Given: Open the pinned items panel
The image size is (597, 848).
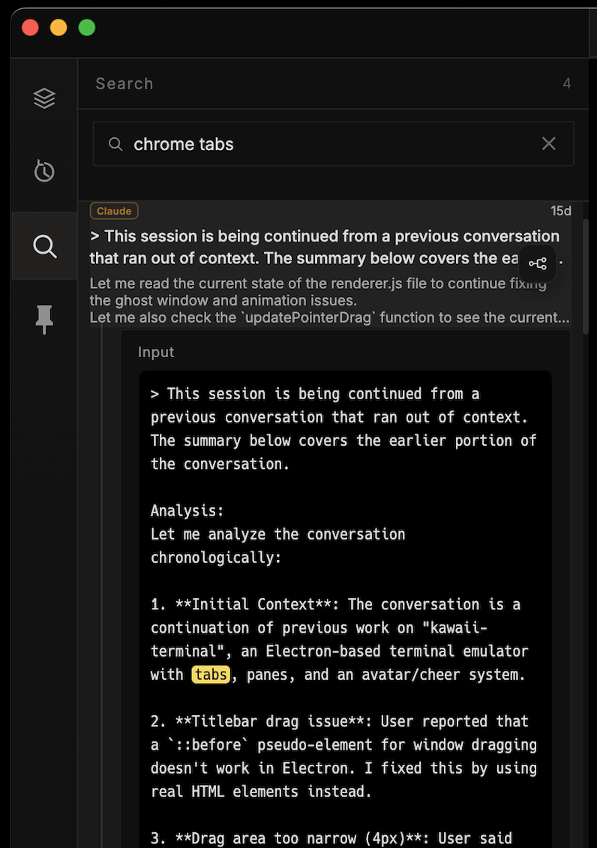Looking at the screenshot, I should tap(44, 319).
